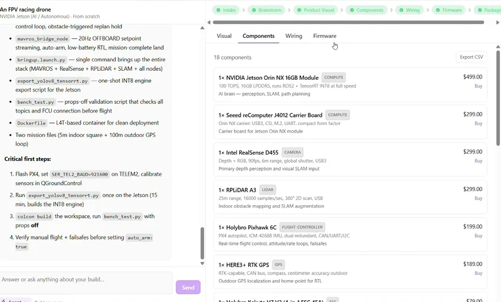This screenshot has height=302, width=501.
Task: Switch to the Wiring tab
Action: click(294, 36)
